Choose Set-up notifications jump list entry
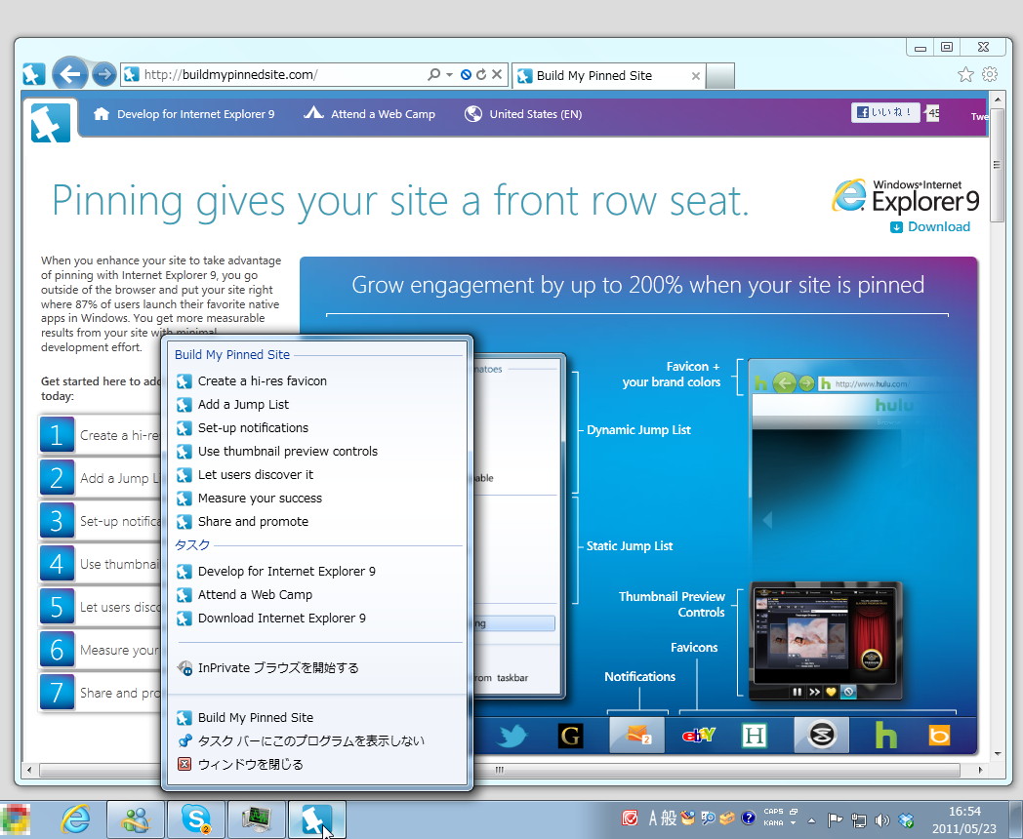The width and height of the screenshot is (1023, 839). tap(317, 428)
